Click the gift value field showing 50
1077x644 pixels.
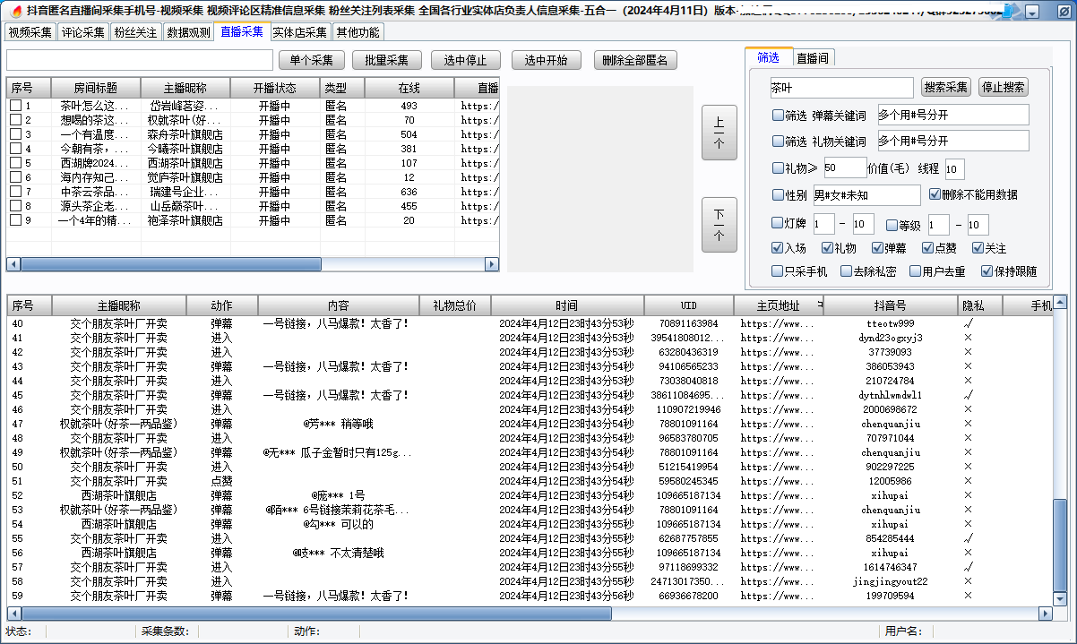tap(845, 167)
